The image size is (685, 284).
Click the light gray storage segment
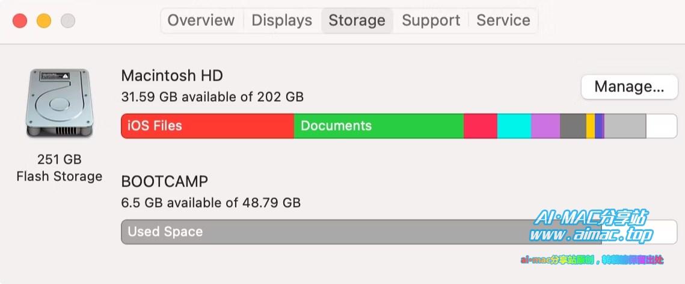click(x=625, y=126)
